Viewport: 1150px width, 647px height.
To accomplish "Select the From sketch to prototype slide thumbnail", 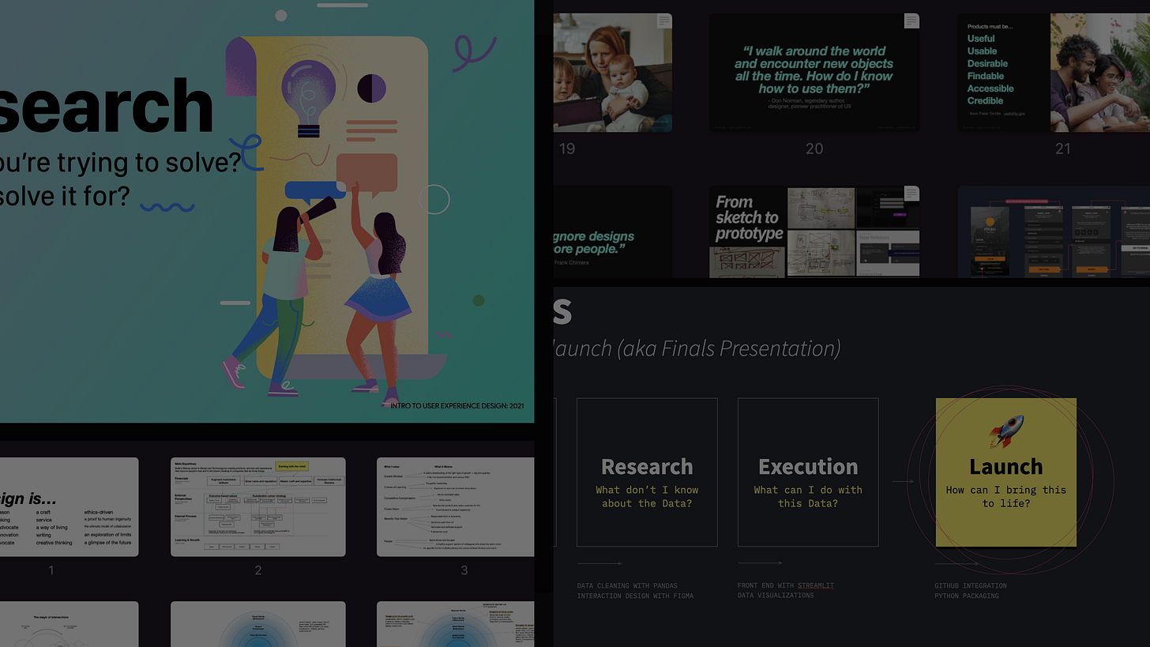I will tap(814, 232).
